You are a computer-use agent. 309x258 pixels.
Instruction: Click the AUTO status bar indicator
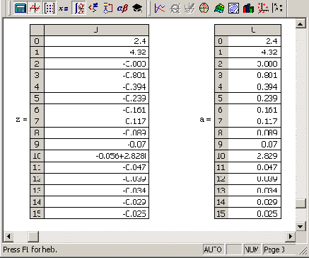pos(213,249)
